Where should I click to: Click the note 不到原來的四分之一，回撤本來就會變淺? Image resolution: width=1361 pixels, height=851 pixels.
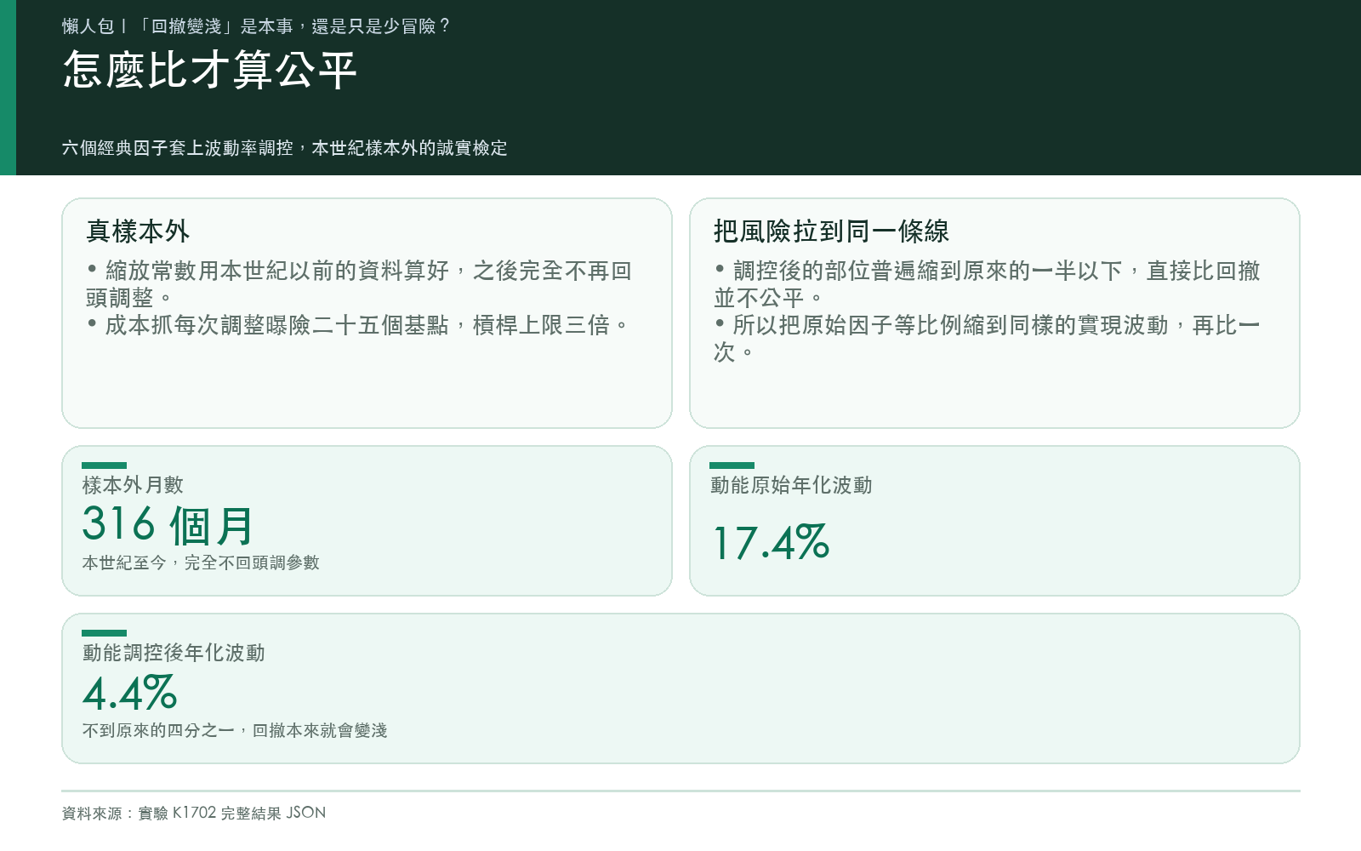click(x=235, y=730)
